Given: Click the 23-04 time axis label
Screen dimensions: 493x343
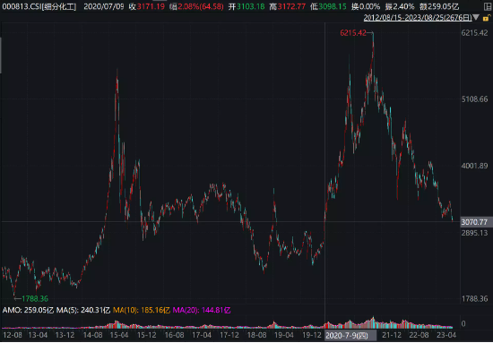Looking at the screenshot, I should pos(446,335).
